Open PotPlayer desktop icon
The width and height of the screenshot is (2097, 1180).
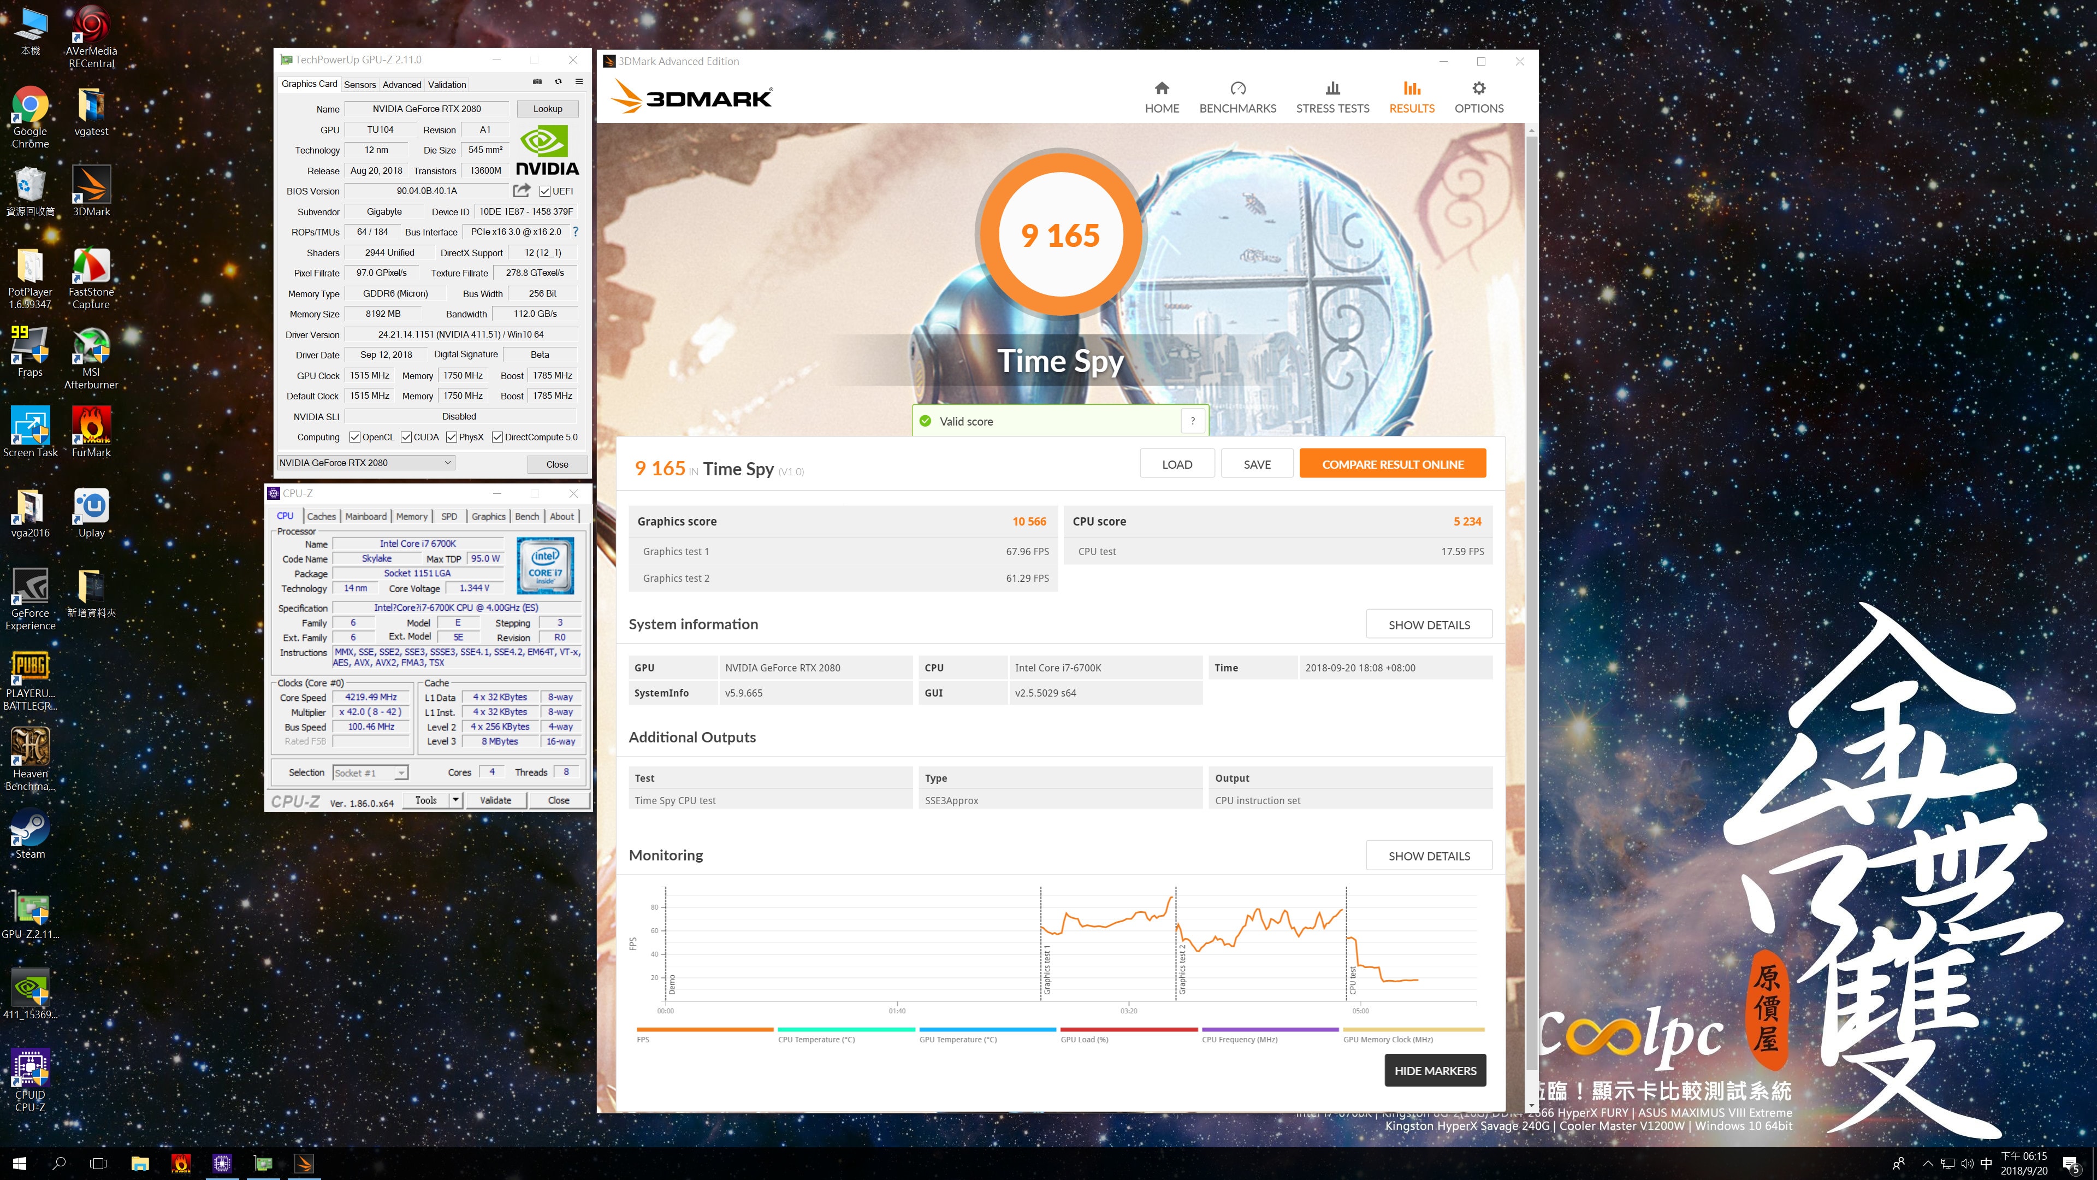[x=30, y=279]
